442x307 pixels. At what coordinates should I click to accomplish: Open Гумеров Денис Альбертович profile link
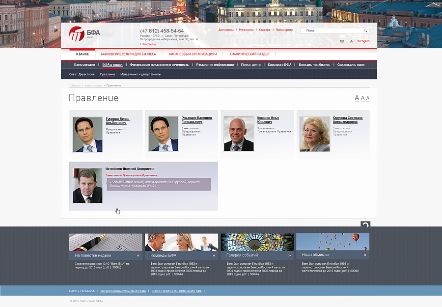117,121
